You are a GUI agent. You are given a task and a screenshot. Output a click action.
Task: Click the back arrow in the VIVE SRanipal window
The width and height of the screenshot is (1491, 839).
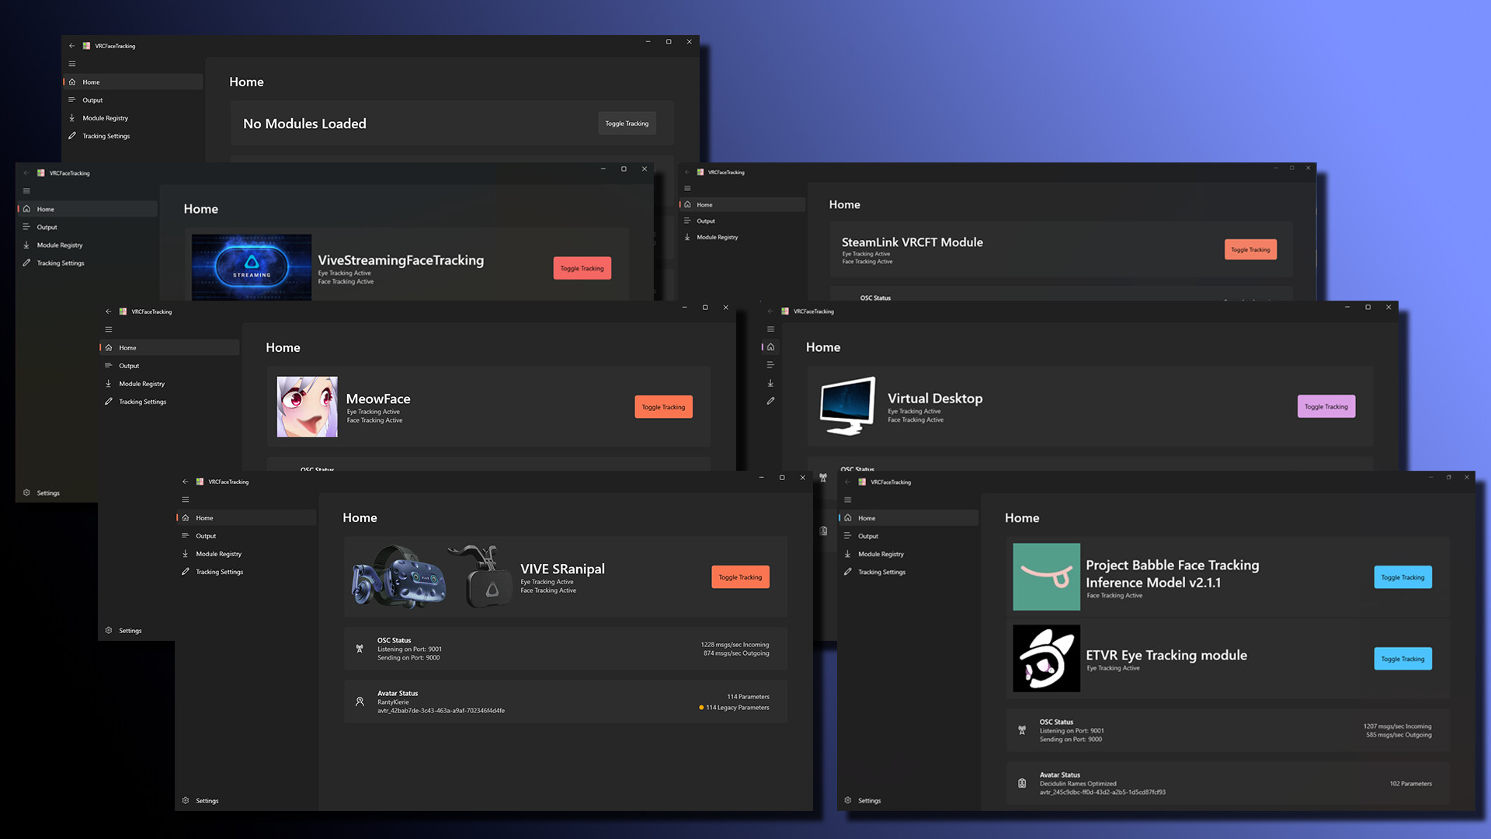pos(185,481)
